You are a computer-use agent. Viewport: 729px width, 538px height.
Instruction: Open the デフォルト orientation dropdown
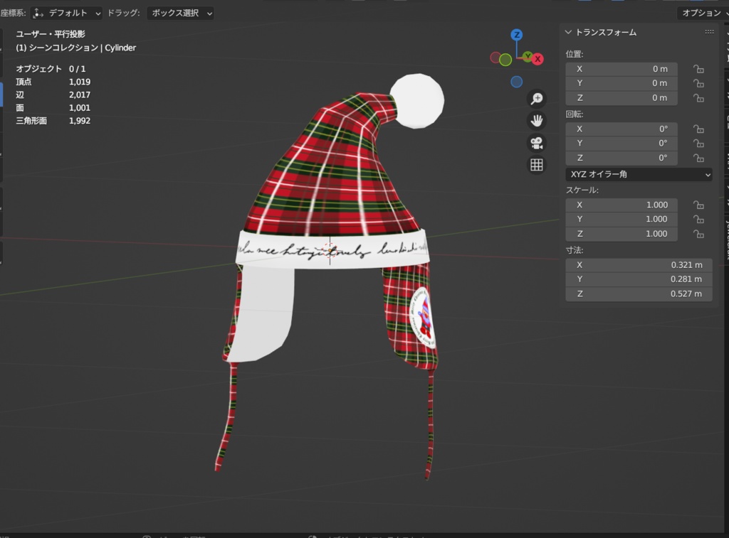[66, 13]
